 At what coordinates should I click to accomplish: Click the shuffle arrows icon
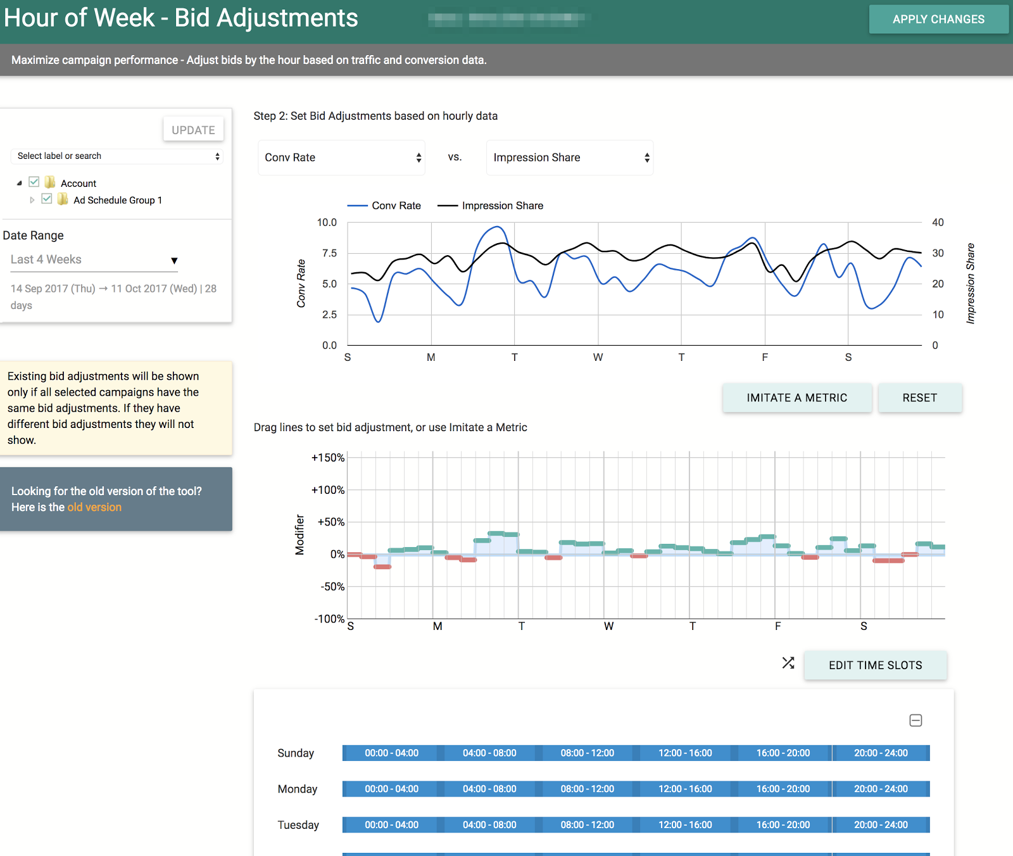[x=788, y=663]
